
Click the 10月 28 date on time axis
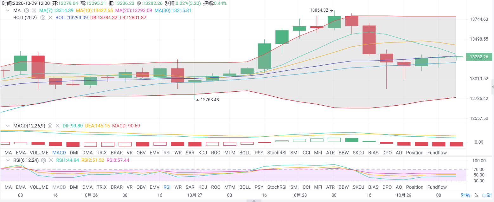pyautogui.click(x=299, y=195)
